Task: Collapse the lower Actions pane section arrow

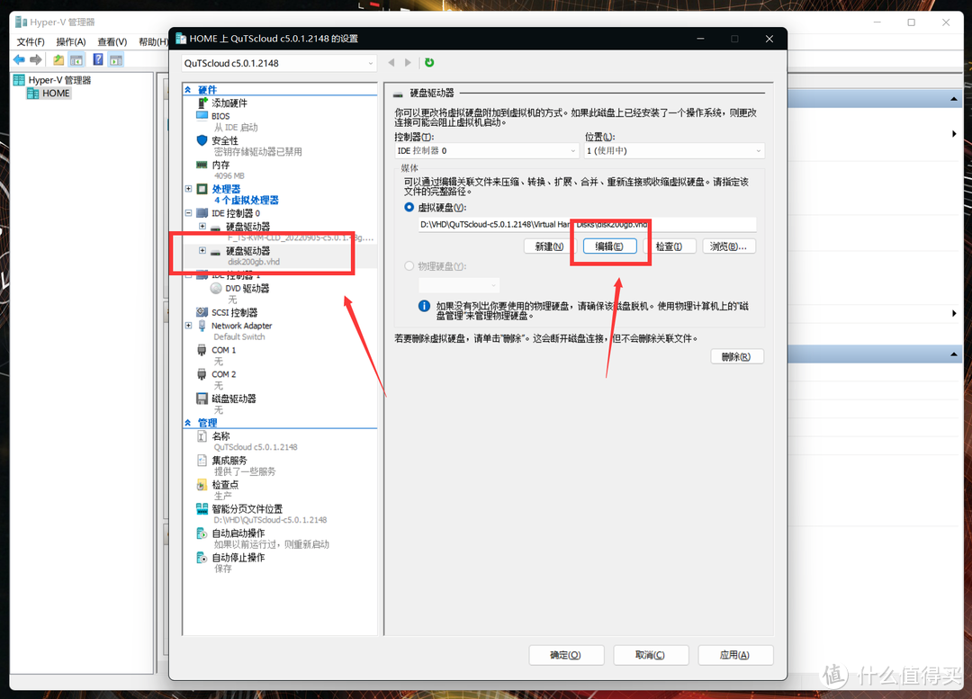Action: coord(953,354)
